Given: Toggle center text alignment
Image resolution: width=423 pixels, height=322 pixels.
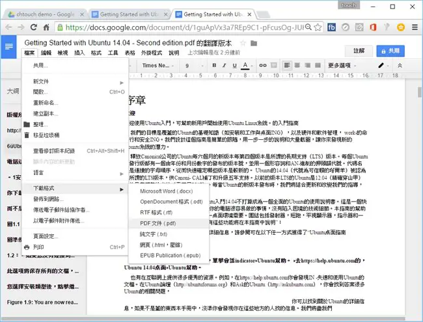Looking at the screenshot, I should (x=297, y=65).
